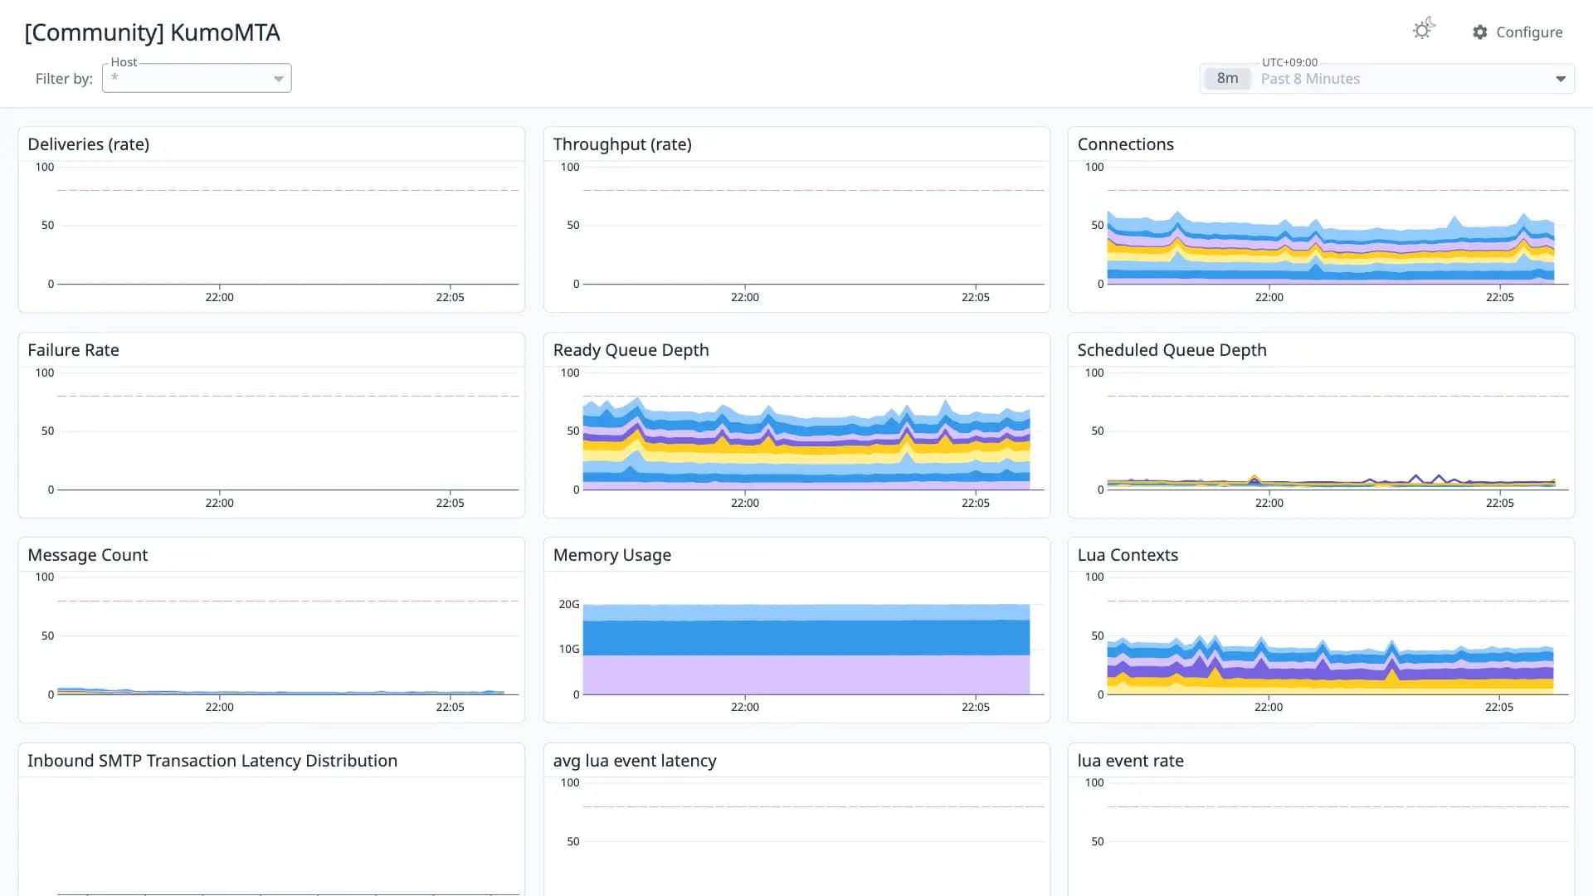Click the Lua Contexts widget title
The image size is (1593, 896).
(1128, 555)
